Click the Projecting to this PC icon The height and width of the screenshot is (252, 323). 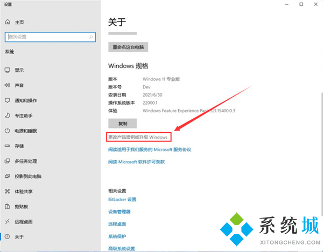pyautogui.click(x=8, y=176)
